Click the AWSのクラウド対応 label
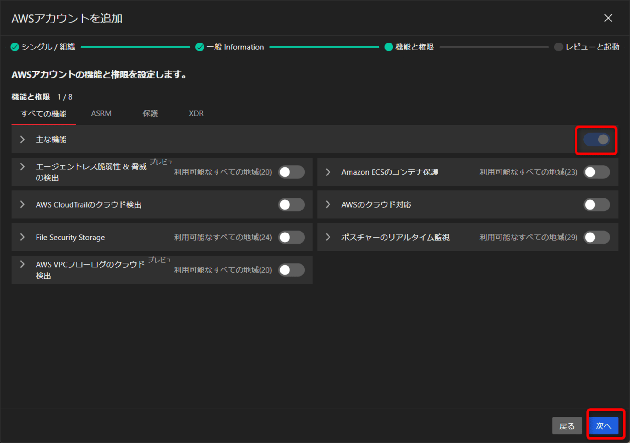Viewport: 630px width, 443px height. pyautogui.click(x=376, y=205)
